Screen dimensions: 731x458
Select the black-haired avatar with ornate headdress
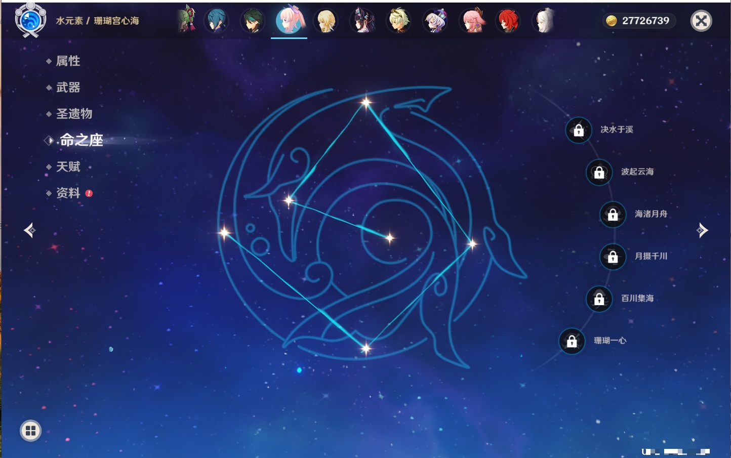point(362,21)
